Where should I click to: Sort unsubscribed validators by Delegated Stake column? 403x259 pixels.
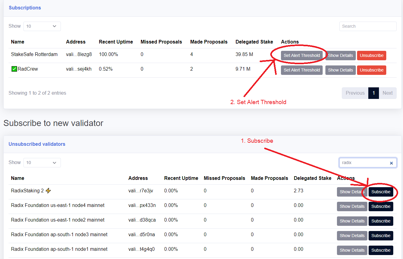[313, 178]
